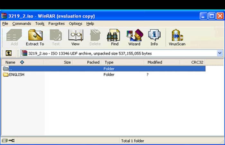Viewport: 225px width, 145px height.
Task: Select the ENGLISH folder name
Action: coord(17,74)
